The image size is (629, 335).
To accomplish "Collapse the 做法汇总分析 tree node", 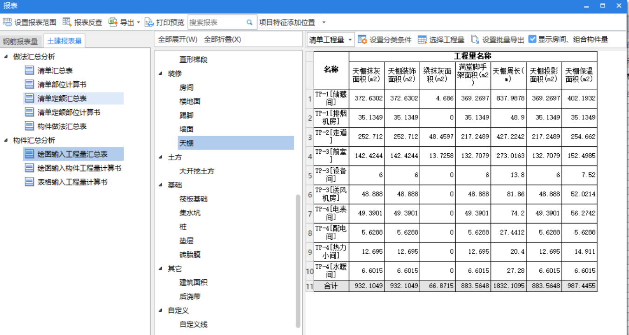I will tap(6, 57).
